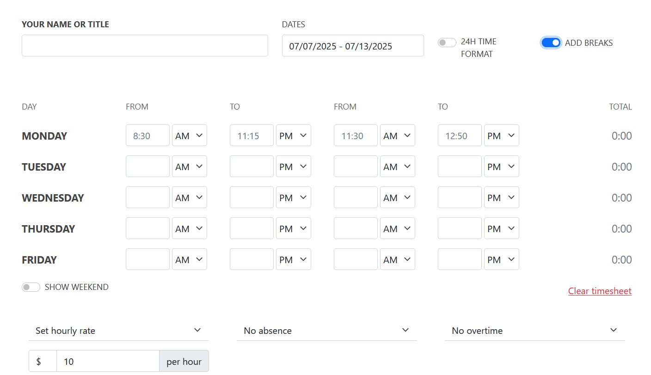Click the hourly rate value 10 field
Viewport: 651px width, 375px height.
[108, 361]
